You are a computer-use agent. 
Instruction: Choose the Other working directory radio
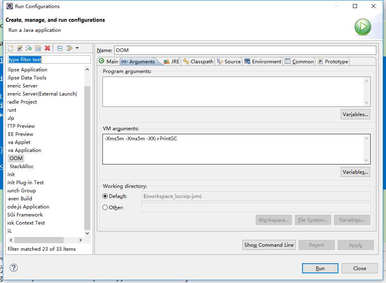105,208
